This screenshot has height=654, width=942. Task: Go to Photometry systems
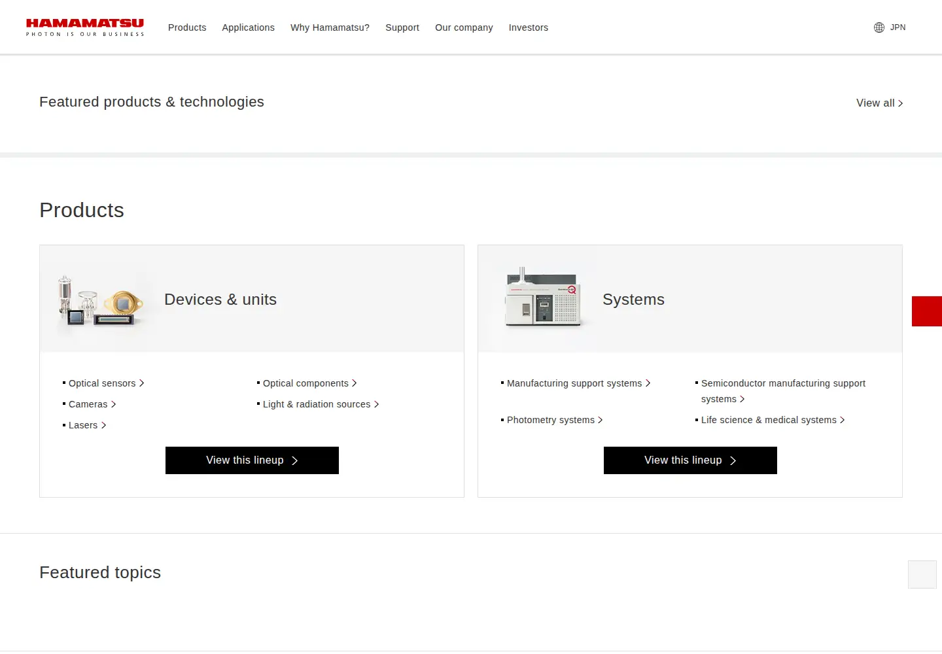(553, 420)
